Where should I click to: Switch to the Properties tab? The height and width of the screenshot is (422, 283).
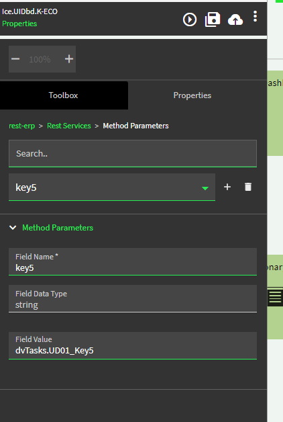point(192,95)
